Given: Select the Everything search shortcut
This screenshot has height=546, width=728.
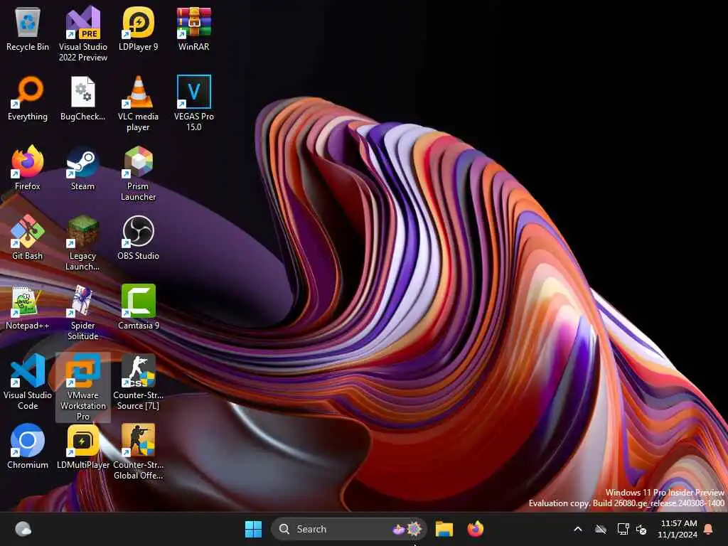Looking at the screenshot, I should [x=28, y=98].
